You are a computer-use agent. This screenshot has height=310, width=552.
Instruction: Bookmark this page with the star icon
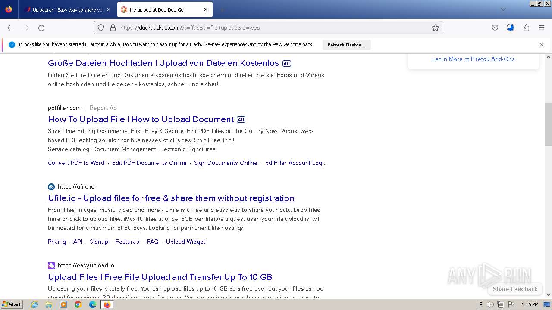pyautogui.click(x=436, y=28)
